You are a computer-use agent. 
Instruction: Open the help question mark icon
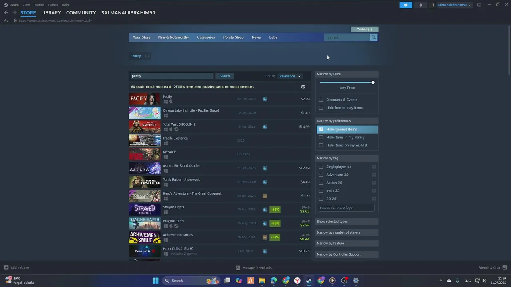tap(433, 5)
